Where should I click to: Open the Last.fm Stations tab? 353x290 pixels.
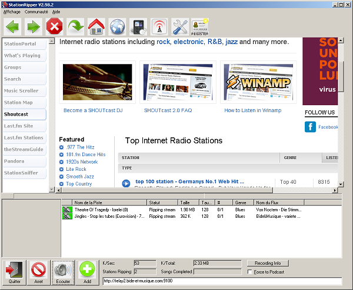click(x=24, y=138)
